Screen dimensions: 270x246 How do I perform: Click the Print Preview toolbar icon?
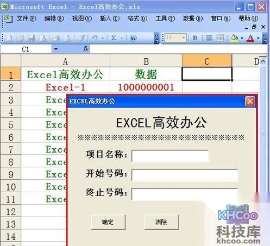[67, 38]
